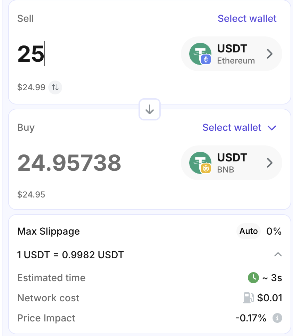Expand the Buy wallet dropdown arrow

(272, 128)
